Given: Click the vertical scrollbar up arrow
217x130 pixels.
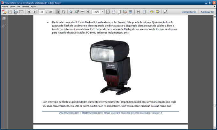Looking at the screenshot, I should click(x=215, y=17).
